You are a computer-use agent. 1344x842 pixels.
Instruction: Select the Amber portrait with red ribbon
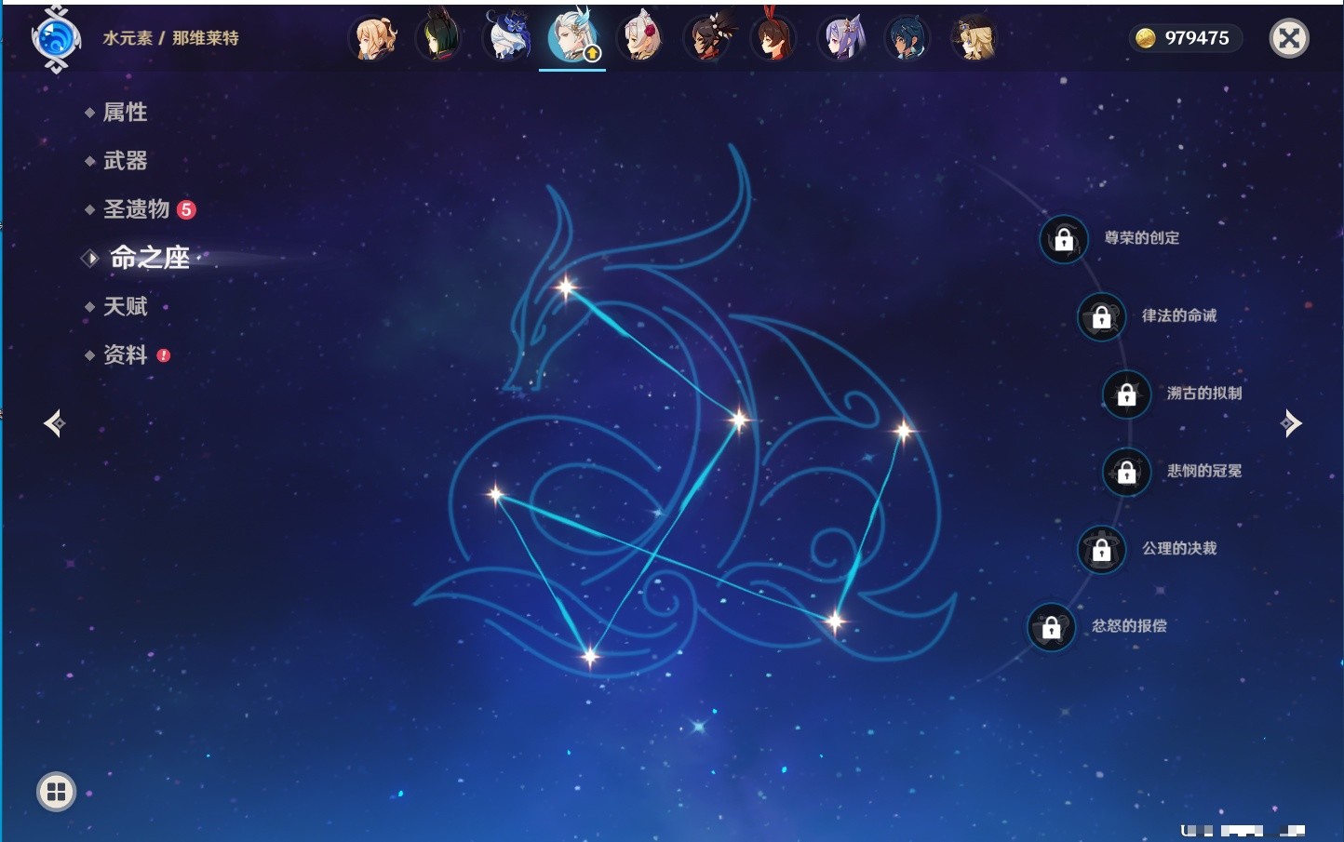pyautogui.click(x=774, y=38)
